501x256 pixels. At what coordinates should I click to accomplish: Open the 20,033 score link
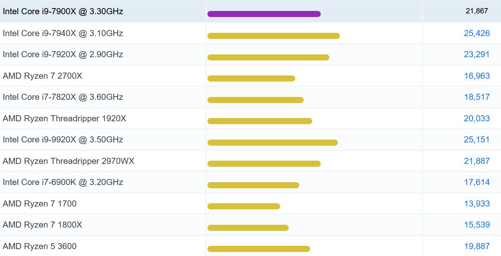click(477, 118)
